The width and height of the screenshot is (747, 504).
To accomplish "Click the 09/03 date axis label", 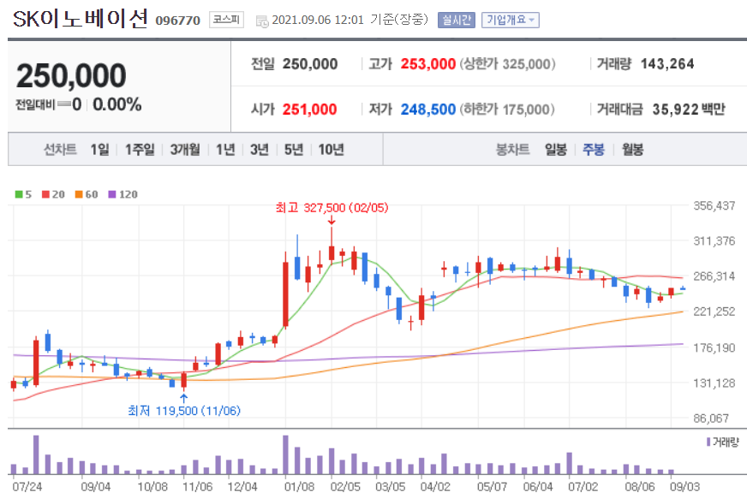I will click(684, 487).
